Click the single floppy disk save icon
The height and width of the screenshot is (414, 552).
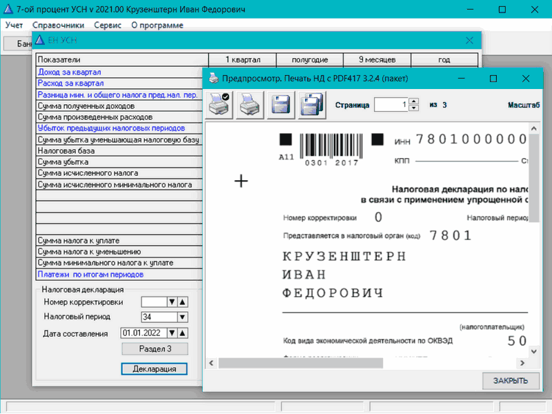coord(281,105)
